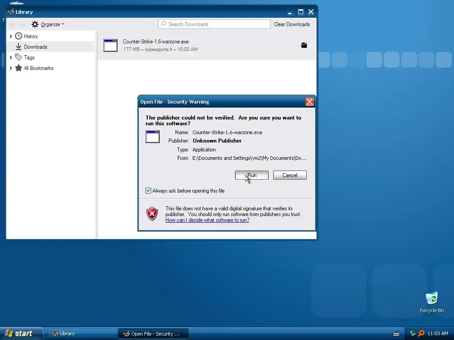Expand the All Bookmarks tree node
This screenshot has width=454, height=340.
point(11,68)
